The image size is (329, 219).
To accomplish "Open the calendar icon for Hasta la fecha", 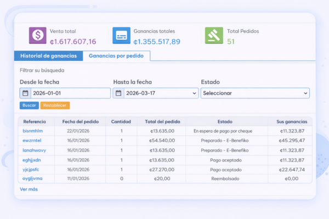I will point(118,93).
